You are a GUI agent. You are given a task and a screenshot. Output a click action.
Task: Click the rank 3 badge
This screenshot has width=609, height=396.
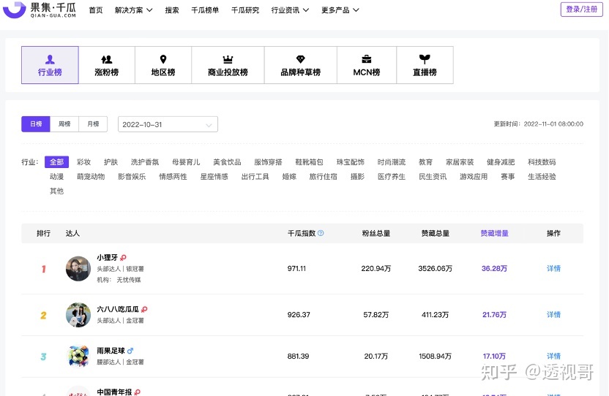coord(43,357)
